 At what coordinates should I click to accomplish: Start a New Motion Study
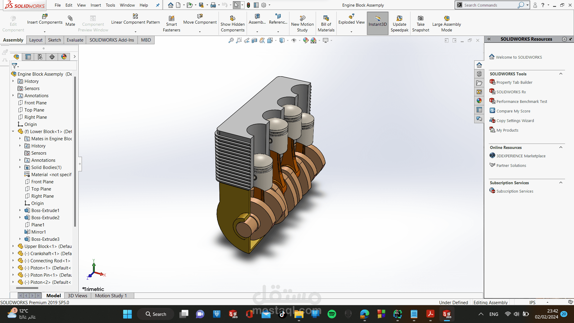[x=302, y=24]
